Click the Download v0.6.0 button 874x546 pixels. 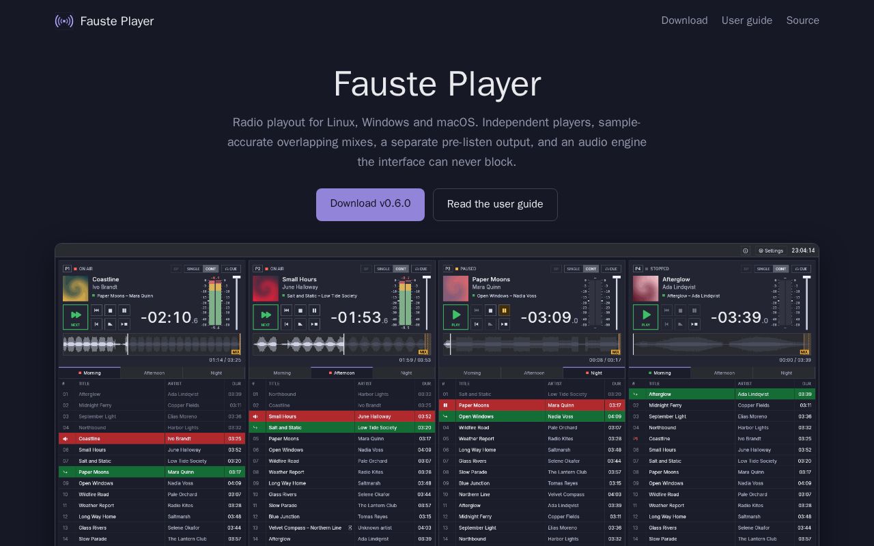click(370, 204)
